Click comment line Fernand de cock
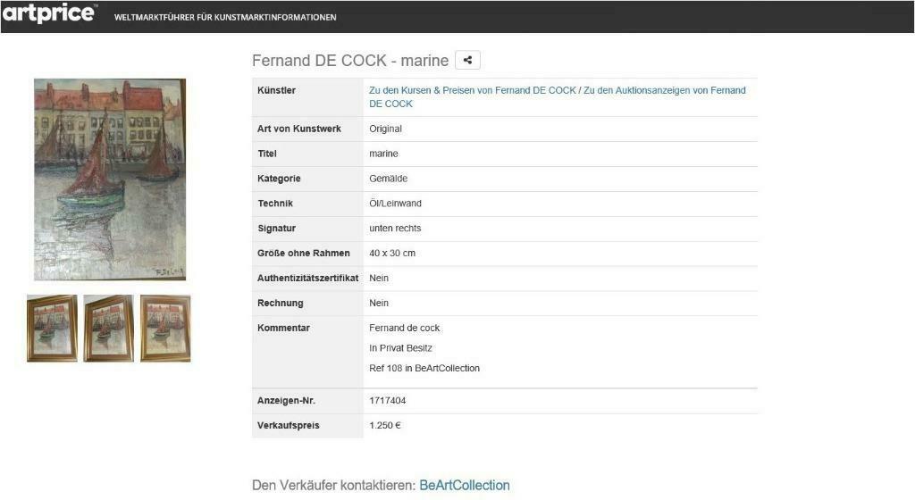Image resolution: width=915 pixels, height=500 pixels. point(405,328)
